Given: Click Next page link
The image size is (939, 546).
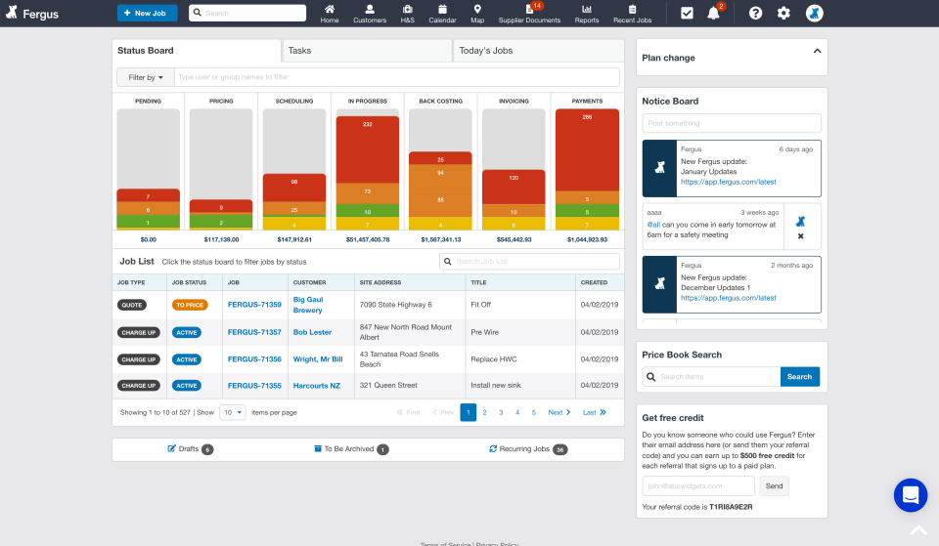Looking at the screenshot, I should click(x=559, y=412).
